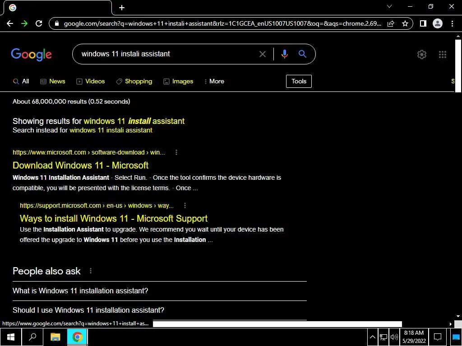
Task: Click the scrollbar down arrow
Action: [x=458, y=317]
